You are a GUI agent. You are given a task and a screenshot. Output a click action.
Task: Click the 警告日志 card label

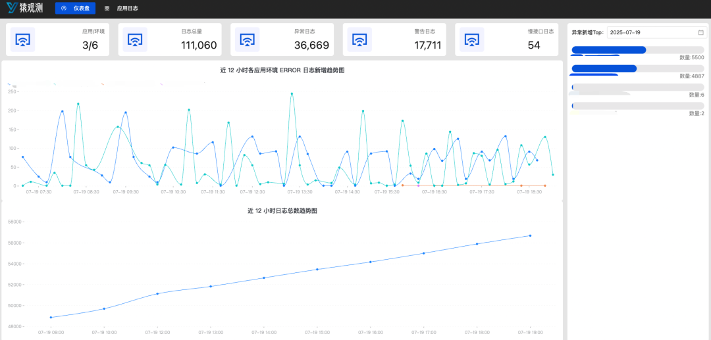pos(425,32)
